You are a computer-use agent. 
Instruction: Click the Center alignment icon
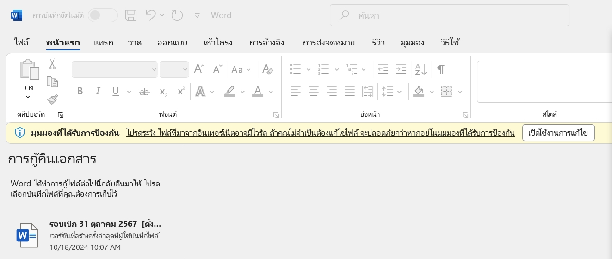(x=314, y=92)
